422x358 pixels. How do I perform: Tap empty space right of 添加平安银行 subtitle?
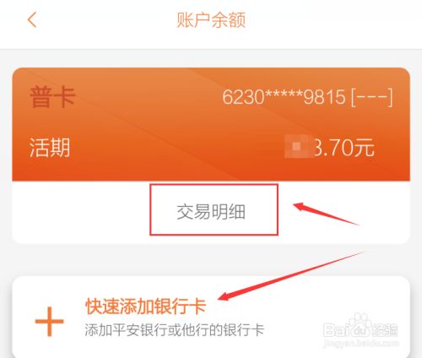[293, 329]
